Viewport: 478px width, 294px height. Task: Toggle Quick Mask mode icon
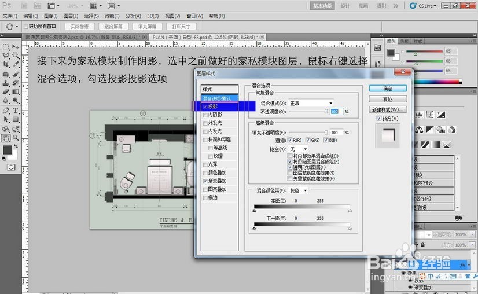point(11,167)
